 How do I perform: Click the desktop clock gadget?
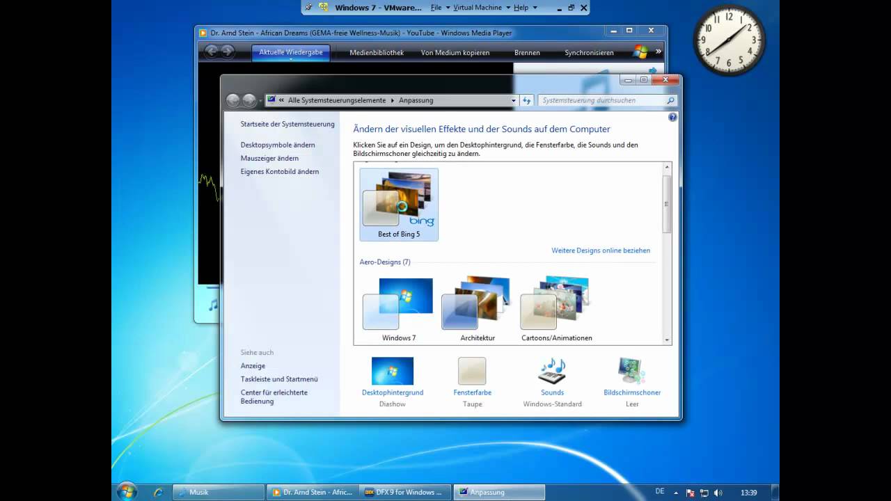[x=729, y=40]
